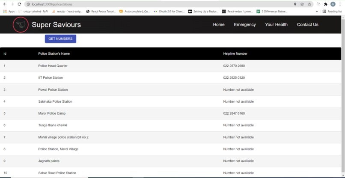This screenshot has width=345, height=178.
Task: Open Emergency in navbar
Action: coord(245,25)
